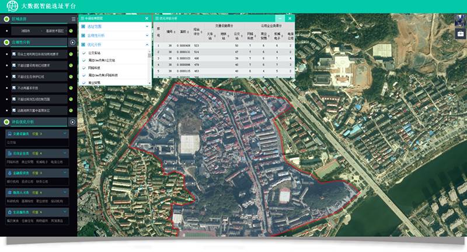Open the hamburger menu beside 区域选择
The height and width of the screenshot is (252, 467).
[x=73, y=19]
